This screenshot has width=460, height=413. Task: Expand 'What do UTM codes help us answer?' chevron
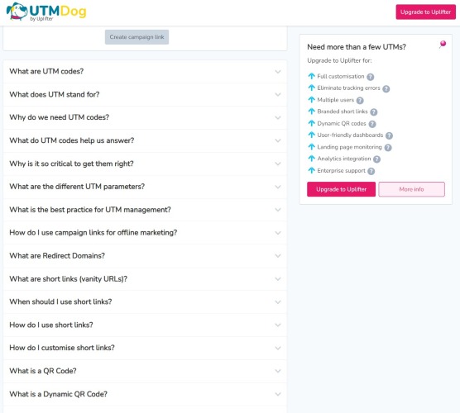tap(278, 140)
